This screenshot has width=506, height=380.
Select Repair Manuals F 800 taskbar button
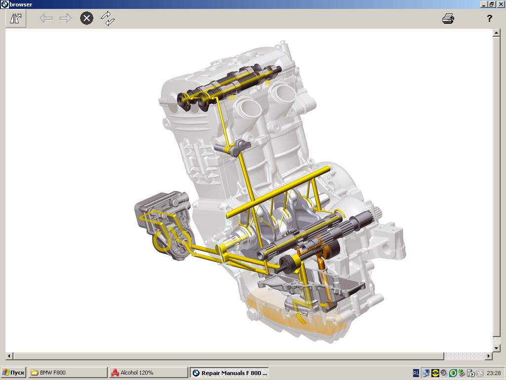(229, 373)
